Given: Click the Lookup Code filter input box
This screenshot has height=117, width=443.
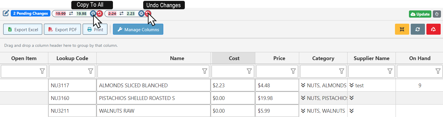Looking at the screenshot, I should pos(68,71).
